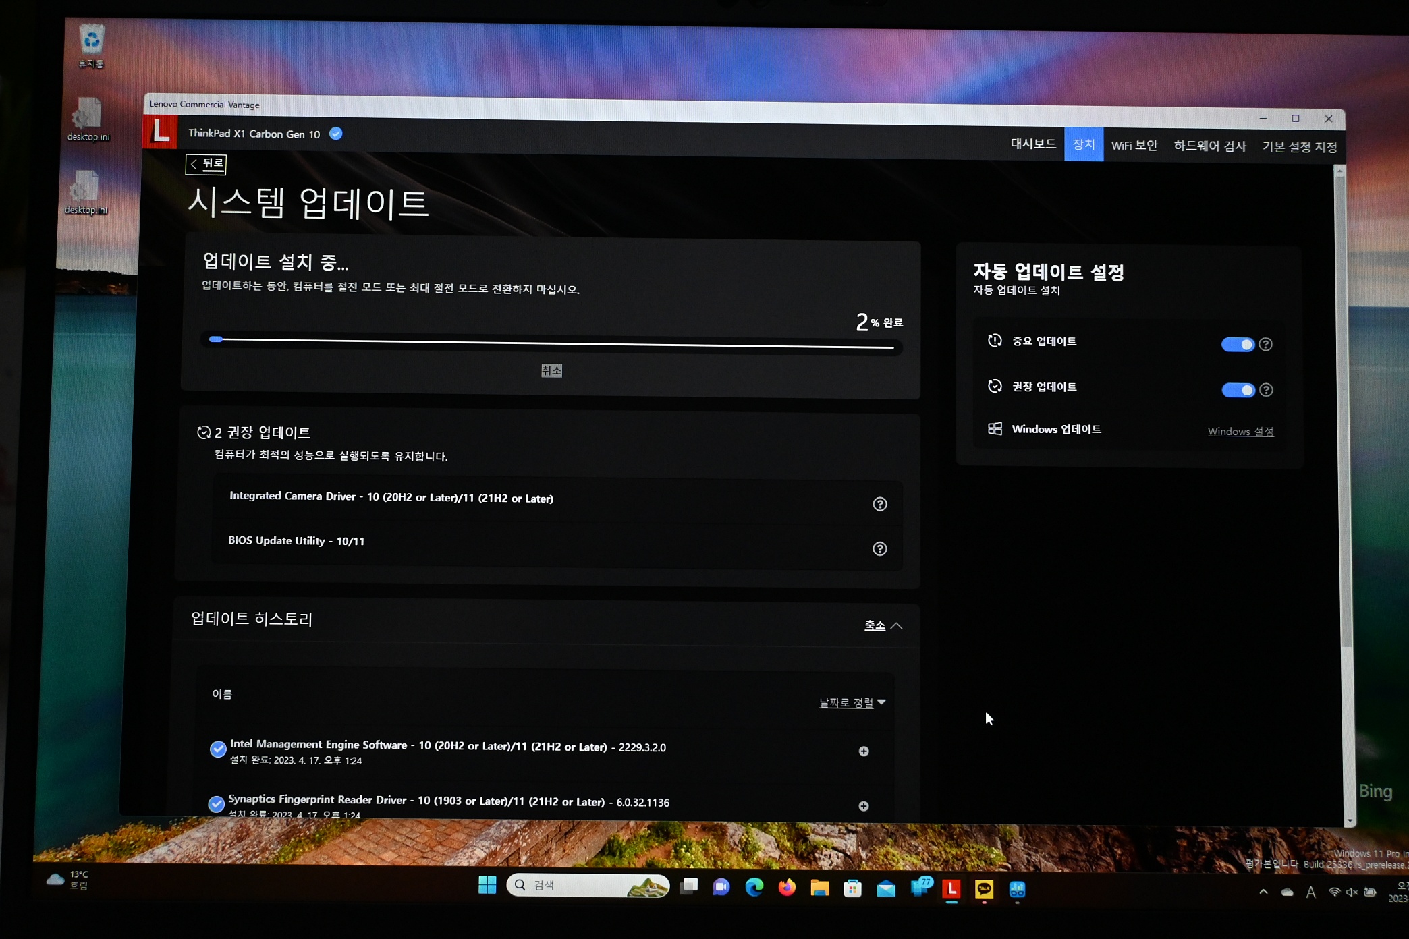Click the Vantage window vertical scrollbar
Screen dimensions: 1409x939
[x=1345, y=411]
